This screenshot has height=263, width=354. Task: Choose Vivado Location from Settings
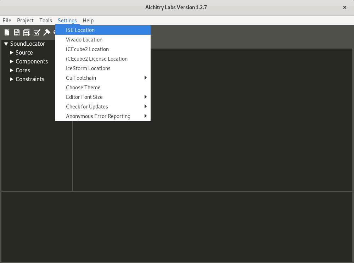[x=103, y=39]
